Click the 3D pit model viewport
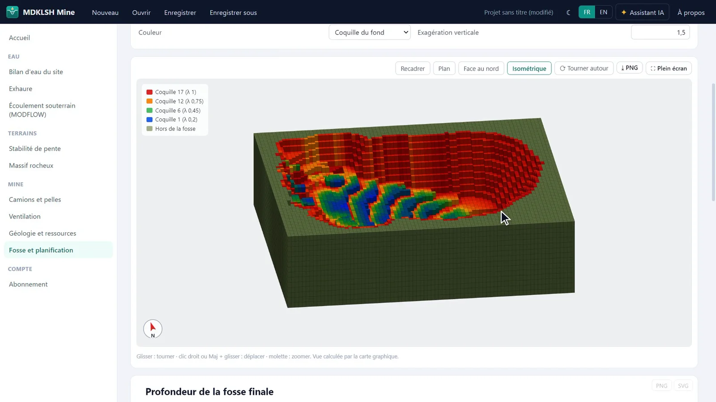This screenshot has height=402, width=716. click(414, 213)
